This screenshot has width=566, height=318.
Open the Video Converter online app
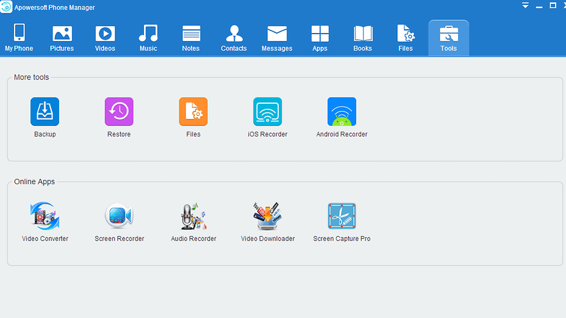click(45, 216)
